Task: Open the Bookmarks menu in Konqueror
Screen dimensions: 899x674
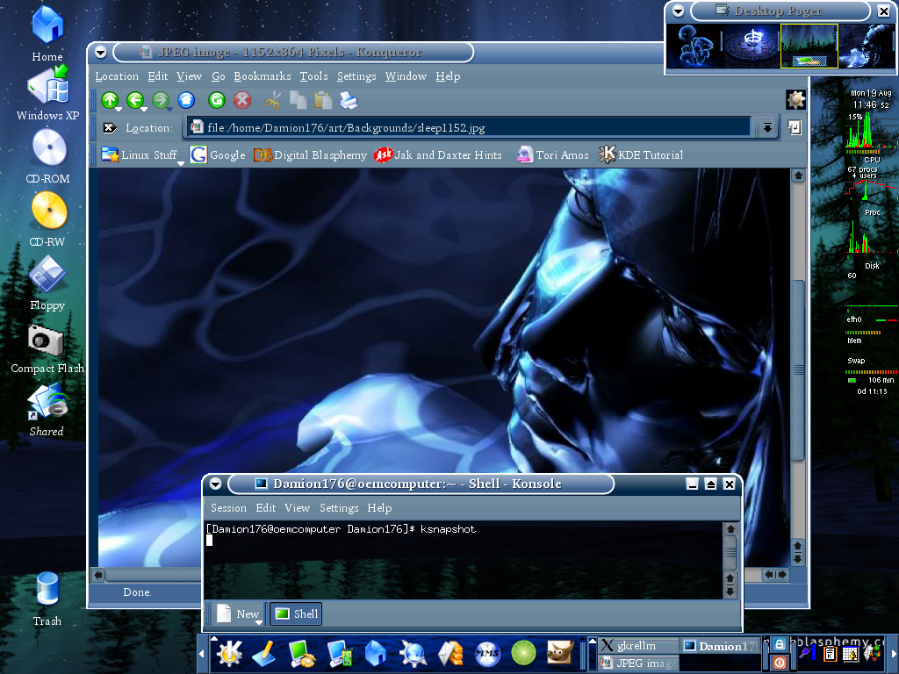Action: [x=262, y=76]
